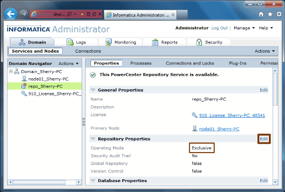This screenshot has width=285, height=192.
Task: Collapse the Database Properties section
Action: [93, 181]
